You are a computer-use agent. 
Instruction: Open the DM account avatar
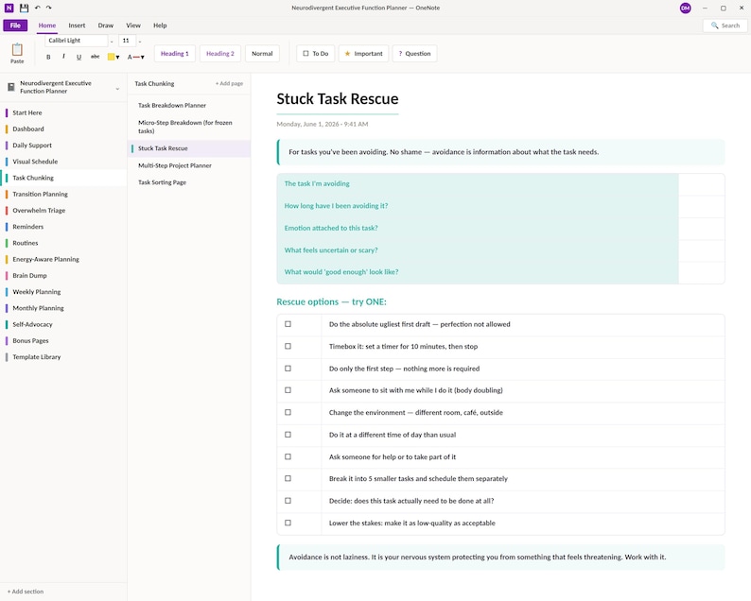686,9
